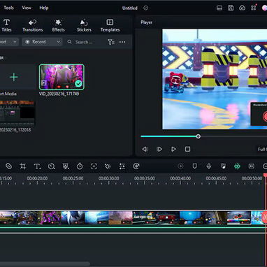Click the player progress slider handle
This screenshot has width=267, height=267.
199,136
